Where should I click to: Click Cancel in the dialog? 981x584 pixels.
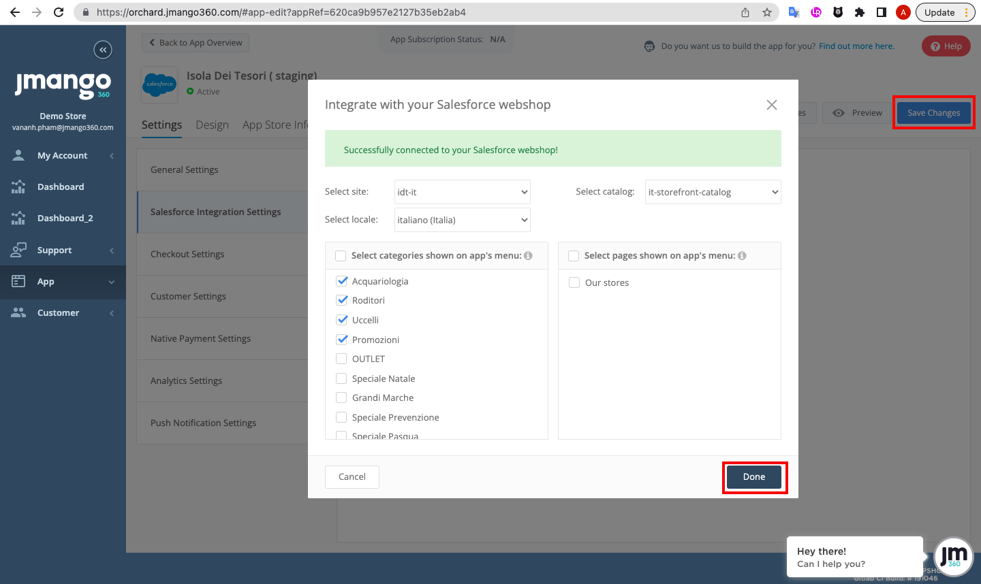coord(352,477)
